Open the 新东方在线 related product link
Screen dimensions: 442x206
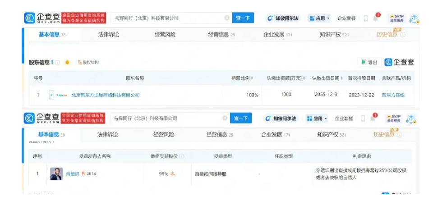393,95
